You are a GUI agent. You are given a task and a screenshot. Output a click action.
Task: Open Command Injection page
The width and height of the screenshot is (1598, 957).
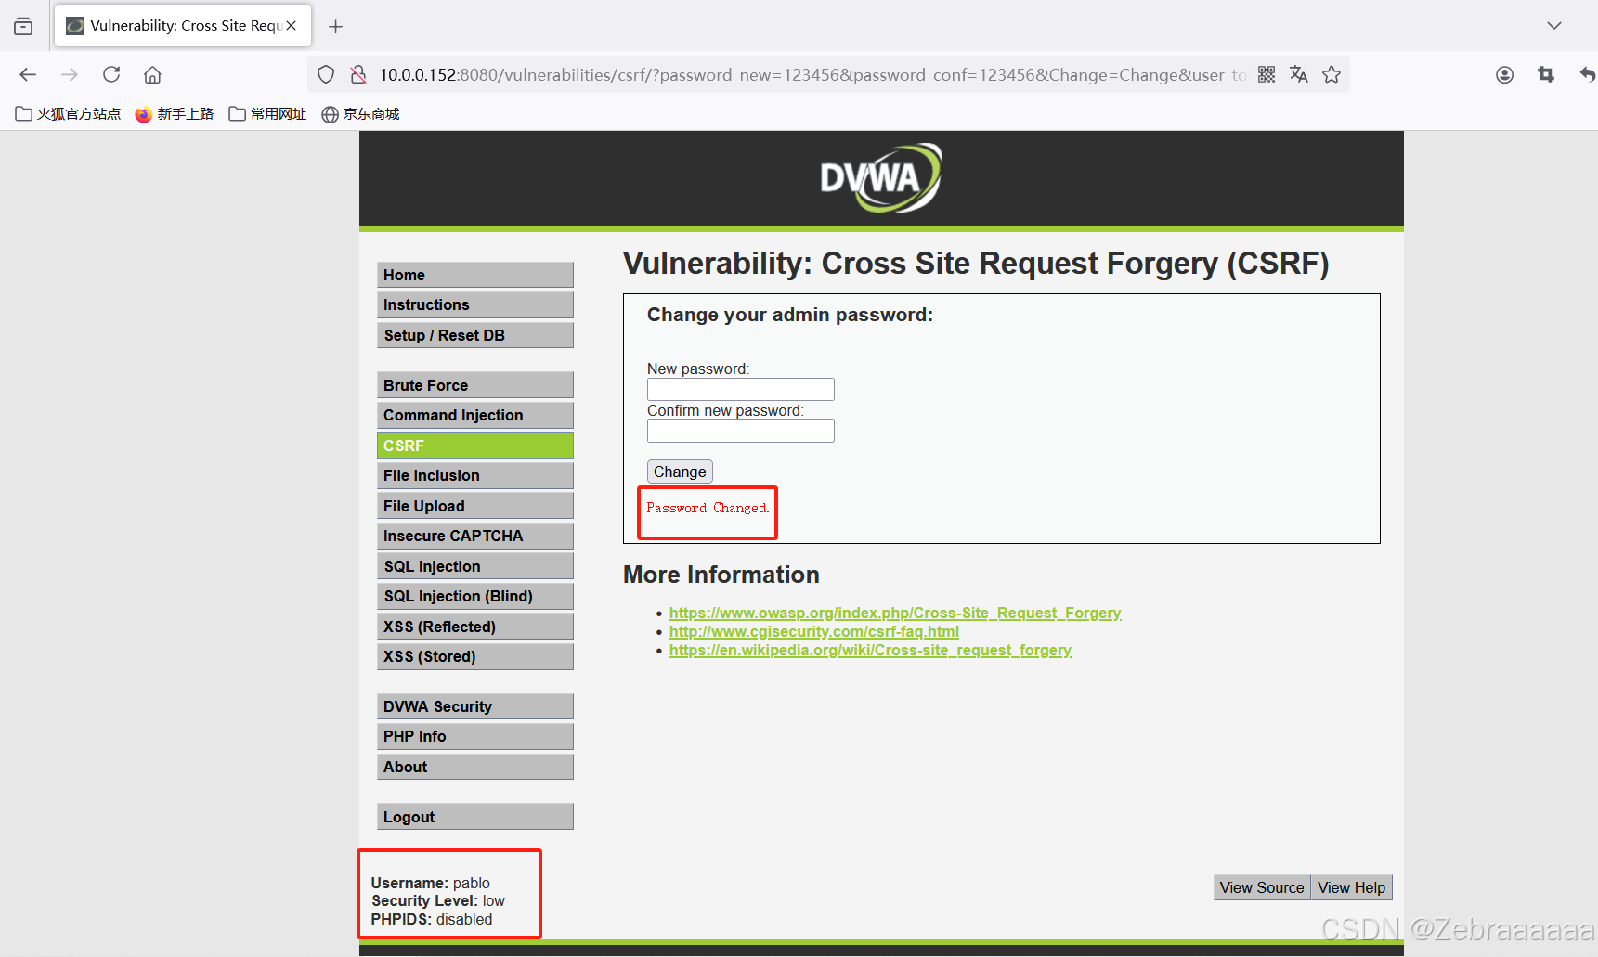(x=475, y=415)
